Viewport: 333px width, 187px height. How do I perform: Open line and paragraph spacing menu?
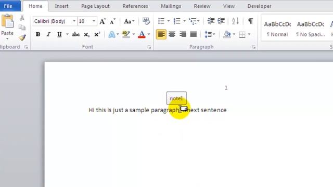(x=210, y=34)
